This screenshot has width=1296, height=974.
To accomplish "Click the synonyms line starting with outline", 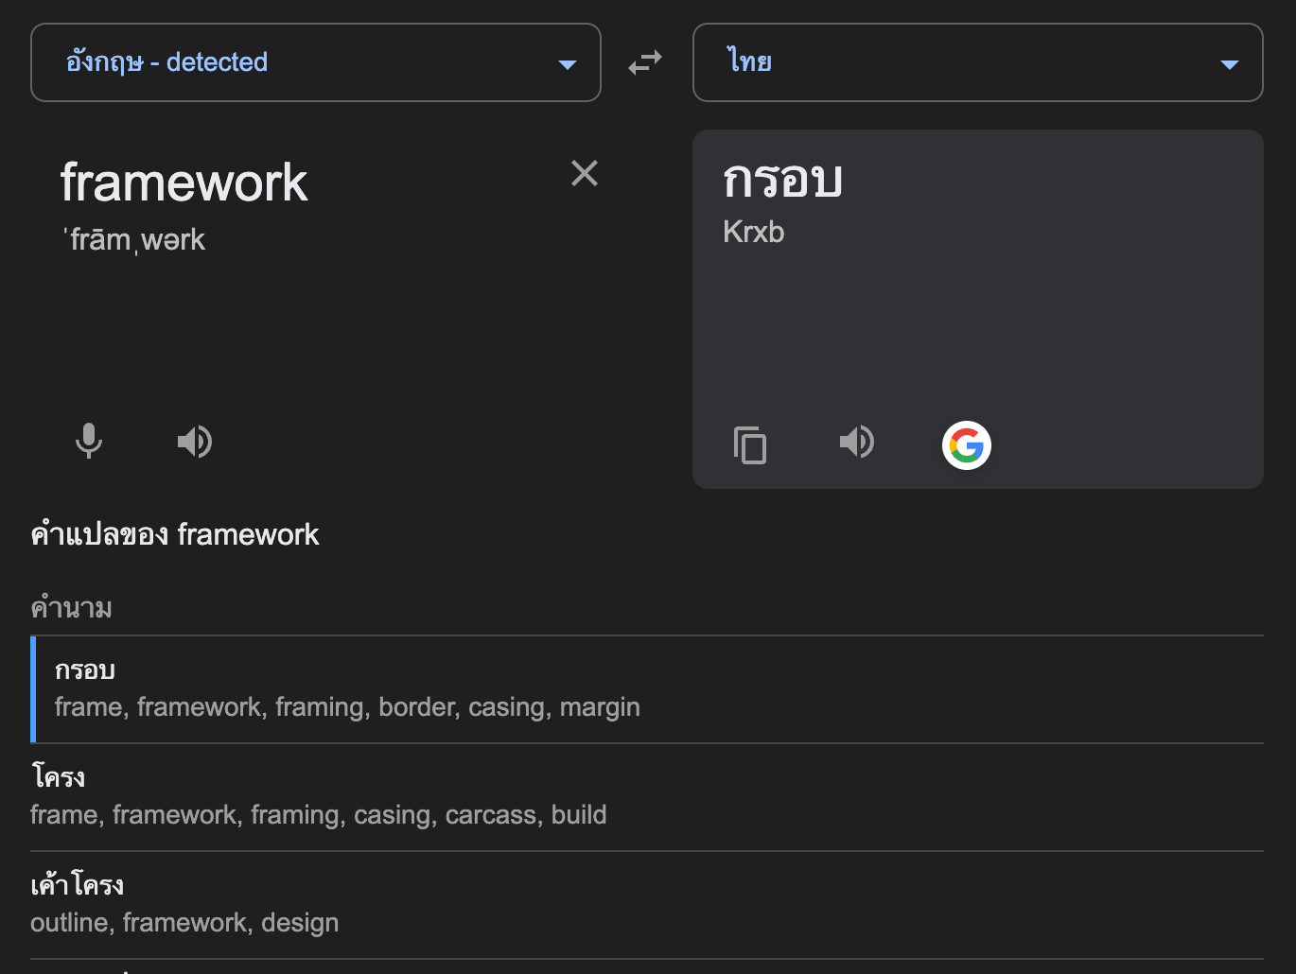I will click(x=184, y=923).
